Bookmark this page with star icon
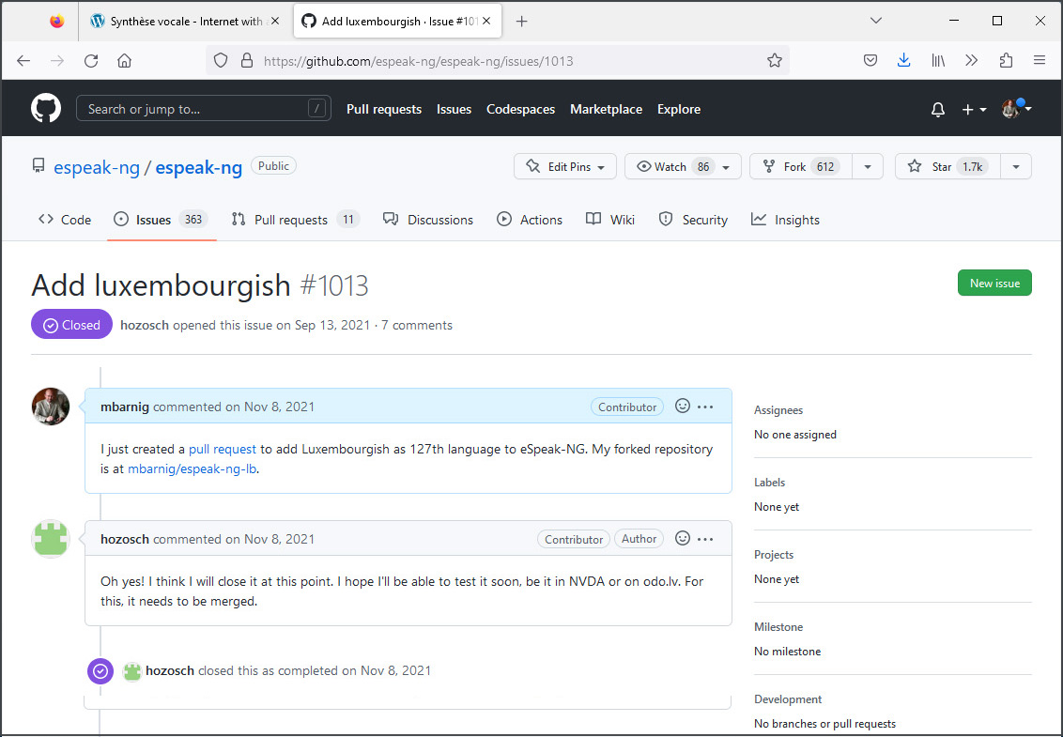This screenshot has width=1063, height=737. tap(774, 61)
